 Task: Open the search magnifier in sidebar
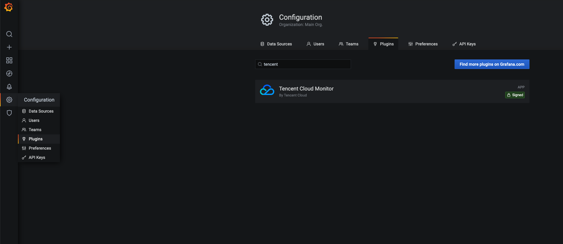pos(9,34)
